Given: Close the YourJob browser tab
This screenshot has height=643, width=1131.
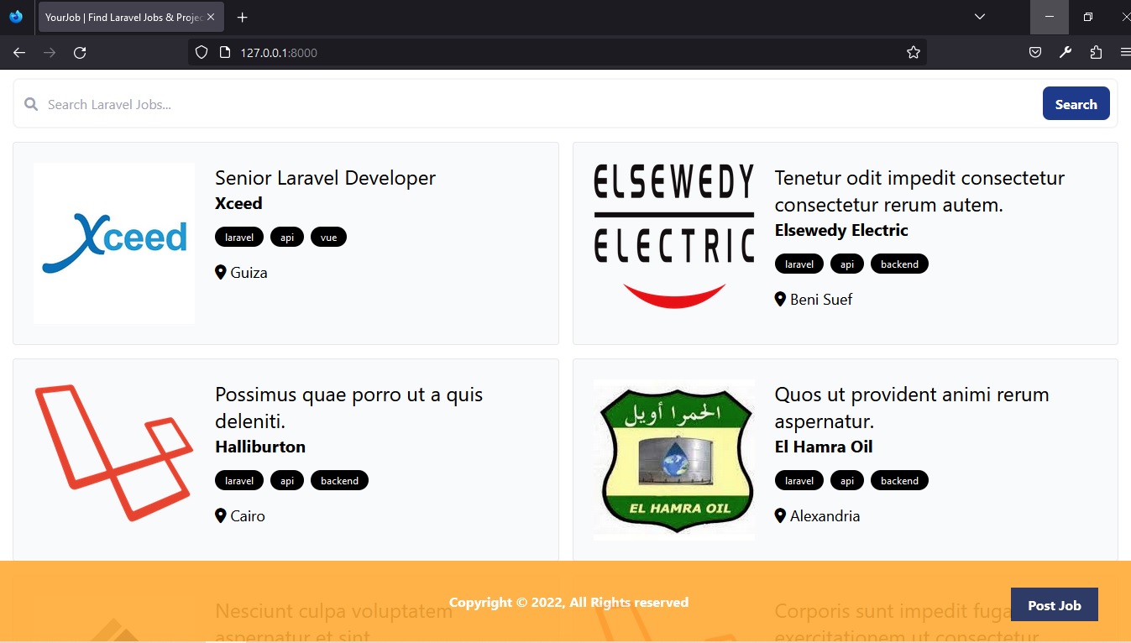Looking at the screenshot, I should point(211,18).
